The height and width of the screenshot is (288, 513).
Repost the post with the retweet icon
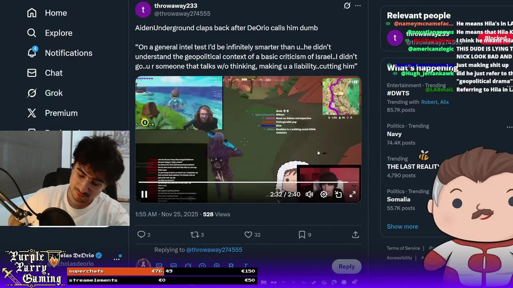click(x=194, y=235)
